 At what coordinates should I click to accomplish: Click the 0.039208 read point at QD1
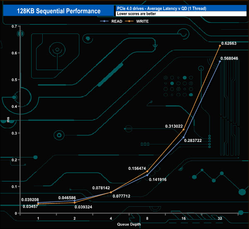click(38, 203)
